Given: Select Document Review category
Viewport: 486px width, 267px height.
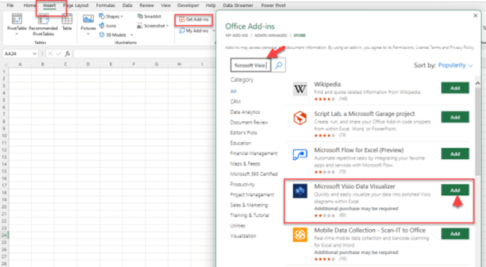Looking at the screenshot, I should pos(249,122).
